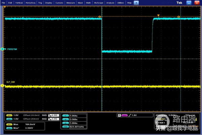
Task: Select the left cursor handle on the falling edge
Action: coord(99,16)
